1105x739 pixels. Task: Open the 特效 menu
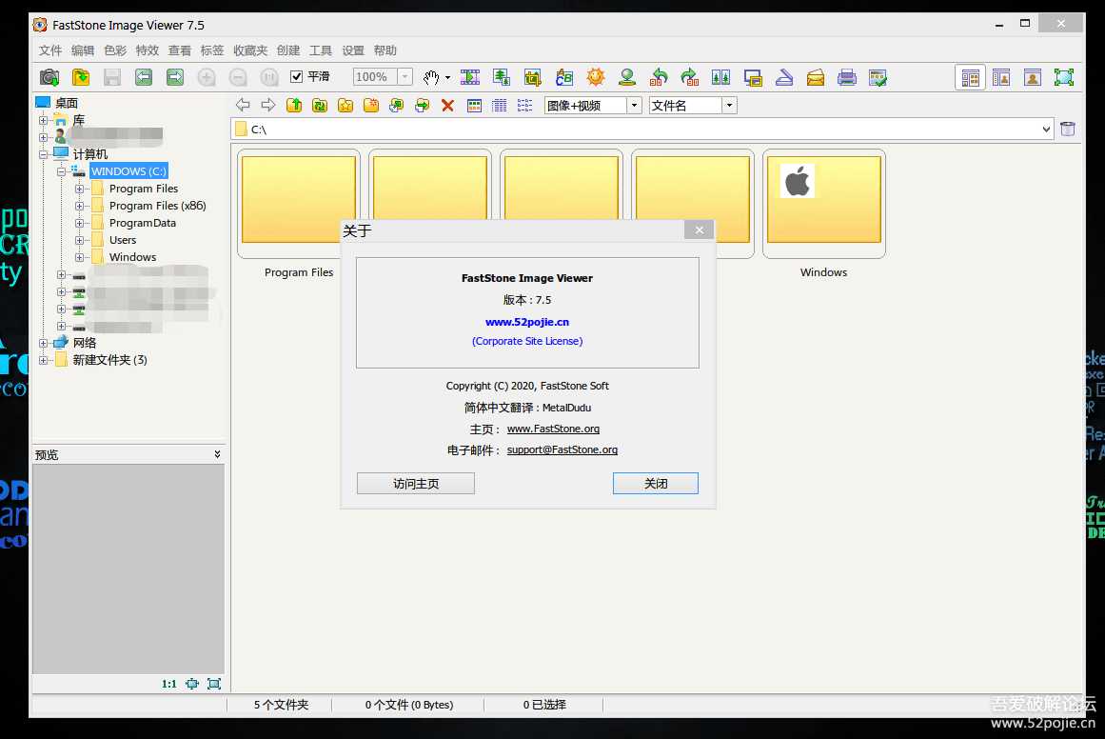click(148, 50)
